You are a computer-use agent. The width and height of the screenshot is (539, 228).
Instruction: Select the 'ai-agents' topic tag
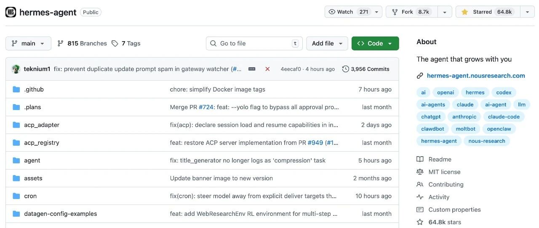click(x=433, y=105)
